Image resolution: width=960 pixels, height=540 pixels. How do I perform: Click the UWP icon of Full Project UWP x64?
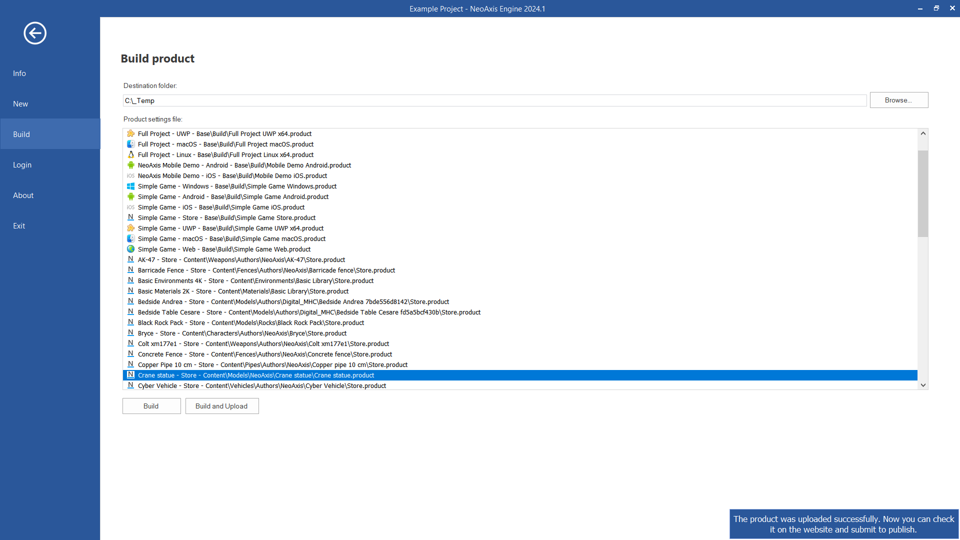(x=130, y=133)
